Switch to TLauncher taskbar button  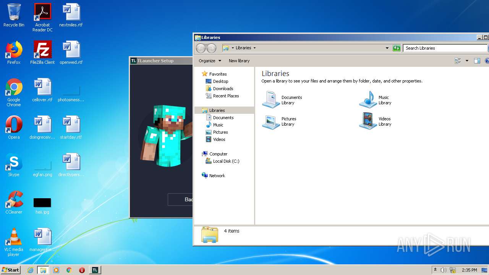95,270
